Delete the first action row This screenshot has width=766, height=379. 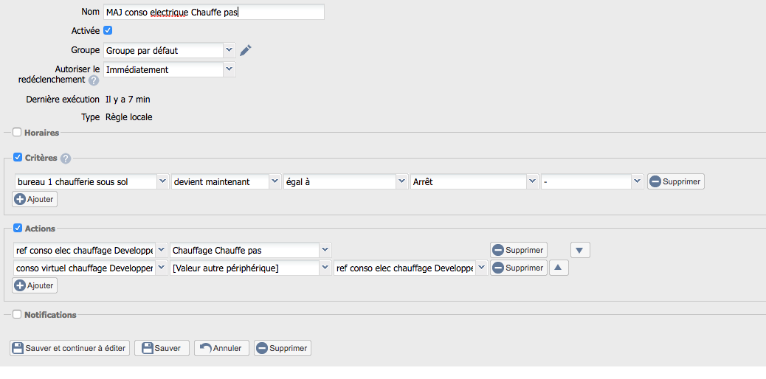click(x=518, y=250)
